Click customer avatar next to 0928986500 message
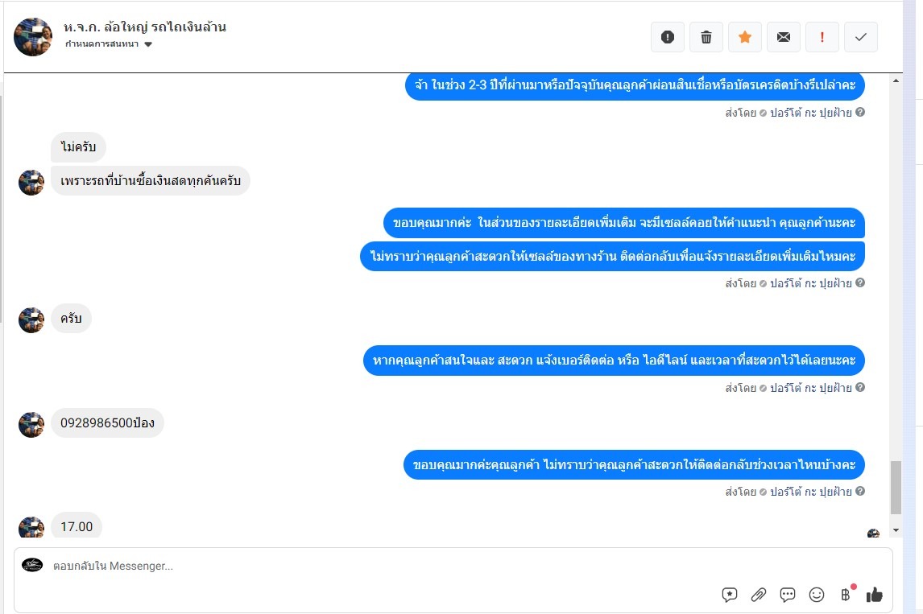The width and height of the screenshot is (923, 614). [x=31, y=424]
